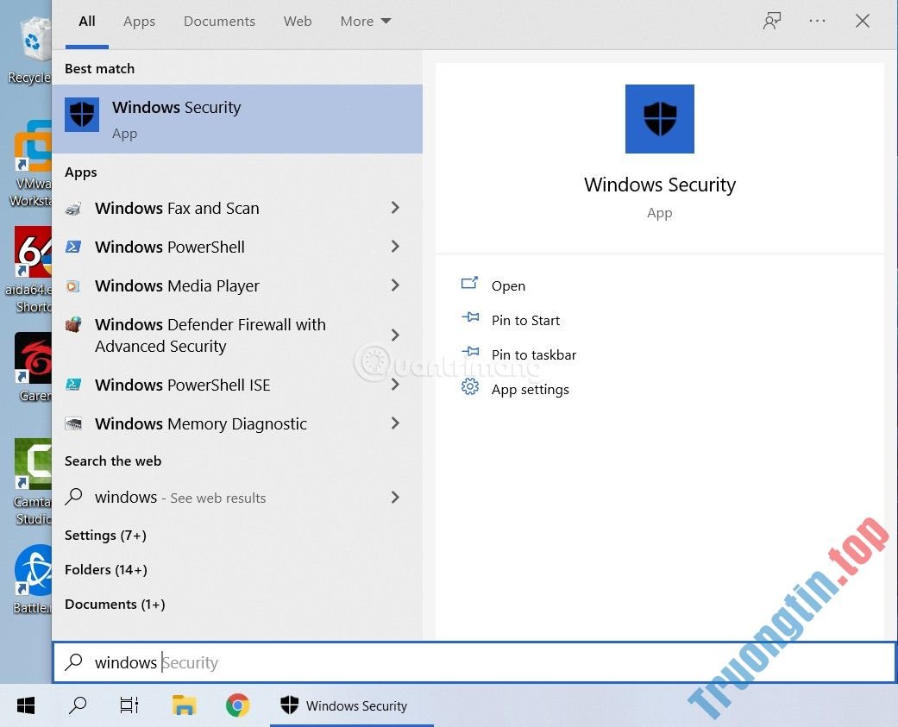The height and width of the screenshot is (727, 898).
Task: Switch to the Documents tab
Action: [219, 21]
